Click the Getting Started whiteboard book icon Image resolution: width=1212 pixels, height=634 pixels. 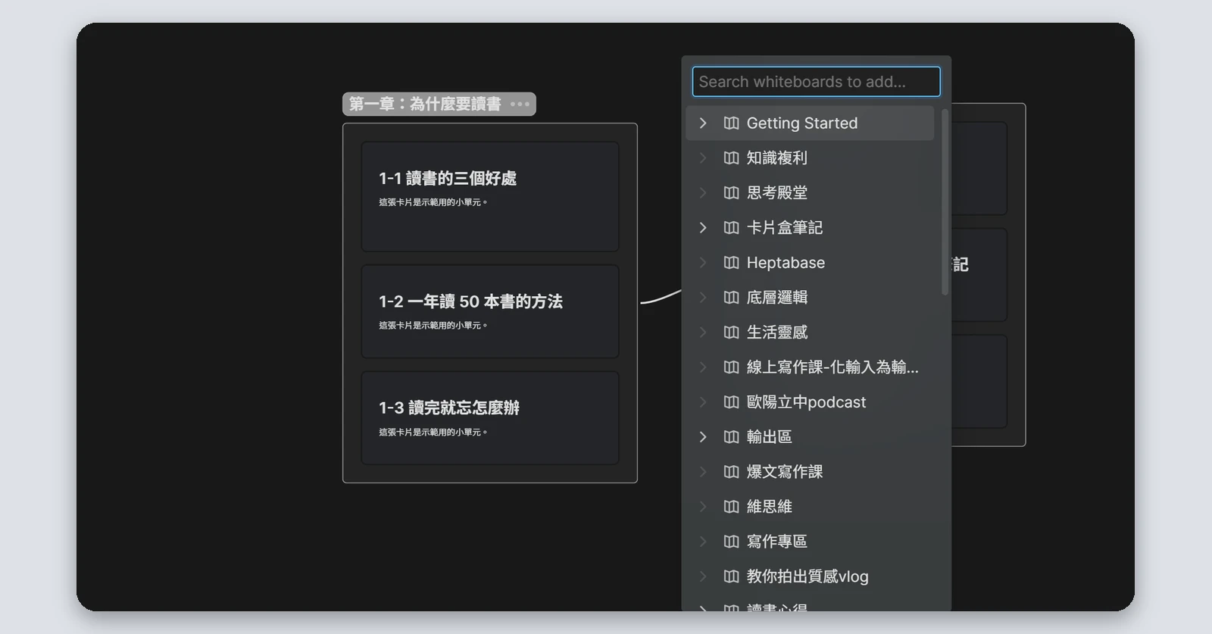tap(731, 123)
